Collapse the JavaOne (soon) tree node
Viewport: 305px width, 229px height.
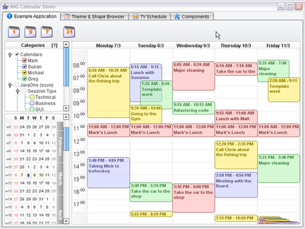(x=10, y=85)
